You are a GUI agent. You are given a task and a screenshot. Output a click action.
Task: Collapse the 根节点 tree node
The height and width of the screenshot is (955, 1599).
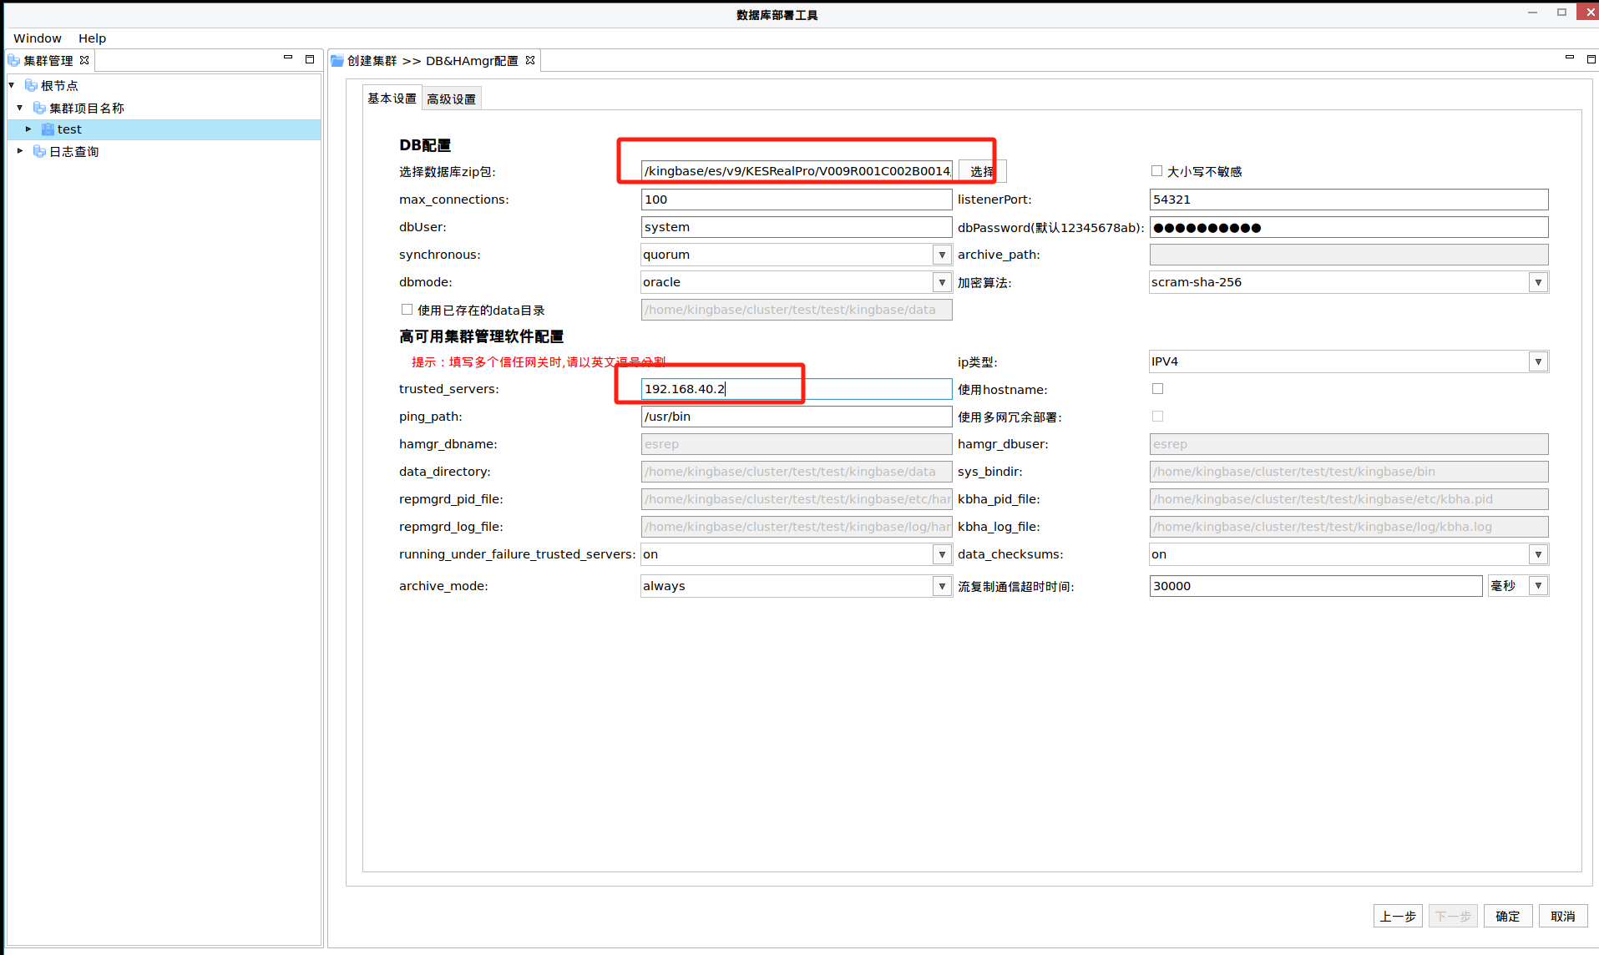pos(12,85)
